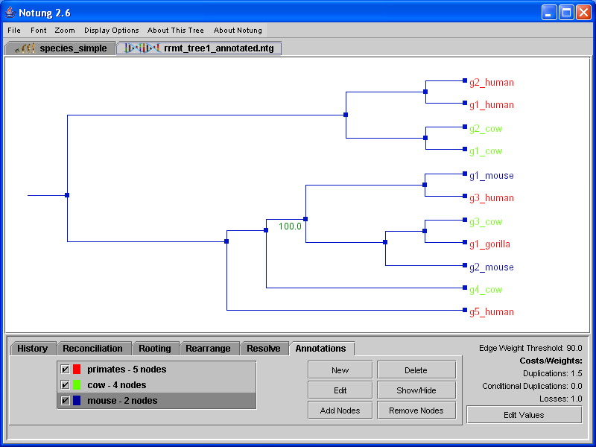
Task: Toggle the mouse annotation checkbox
Action: [x=65, y=401]
